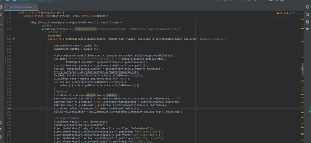Click Log.info call on line 186
Image resolution: width=311 pixels, height=143 pixels.
click(60, 59)
